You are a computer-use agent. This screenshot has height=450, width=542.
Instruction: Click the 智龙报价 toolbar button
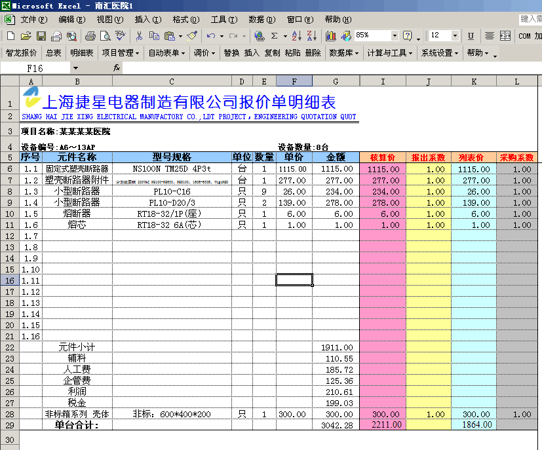21,53
